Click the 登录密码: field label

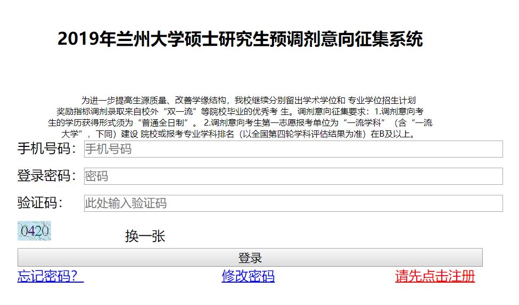pos(47,176)
